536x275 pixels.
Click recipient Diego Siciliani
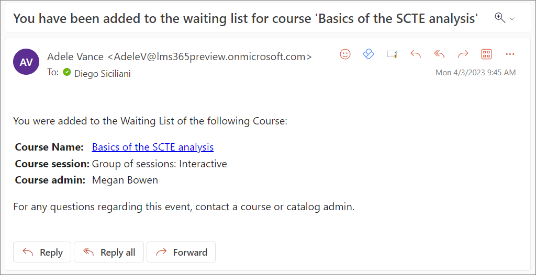coord(102,74)
